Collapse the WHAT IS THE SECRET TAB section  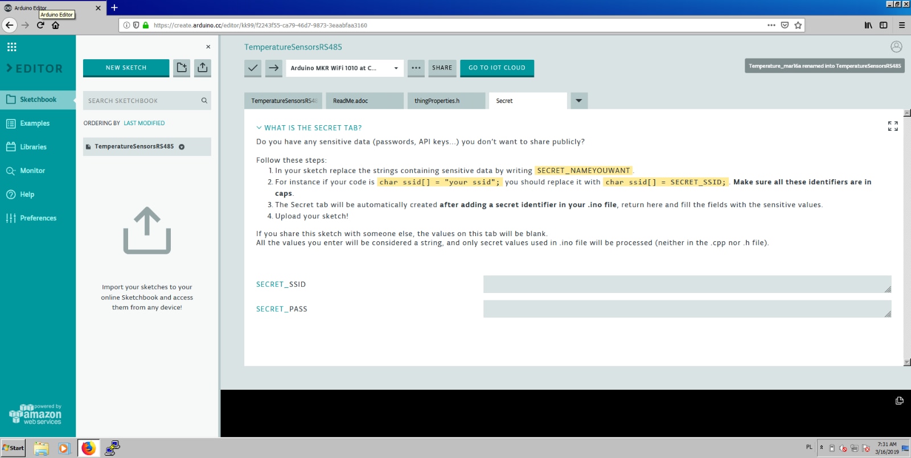(309, 128)
